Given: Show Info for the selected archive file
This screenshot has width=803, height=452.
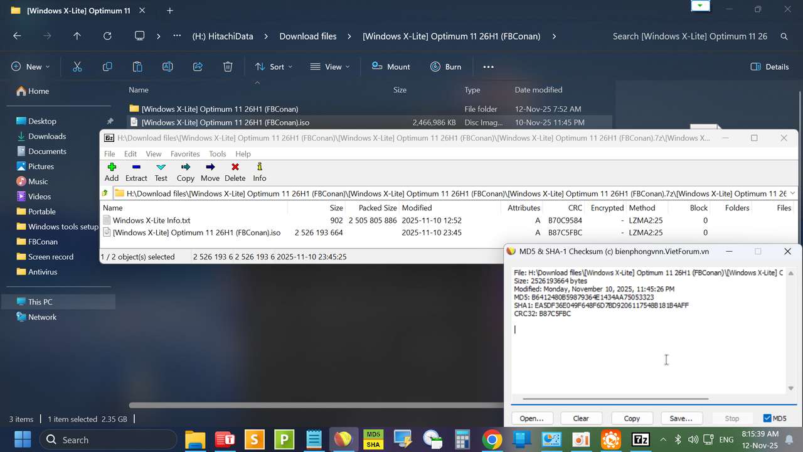Looking at the screenshot, I should 259,171.
